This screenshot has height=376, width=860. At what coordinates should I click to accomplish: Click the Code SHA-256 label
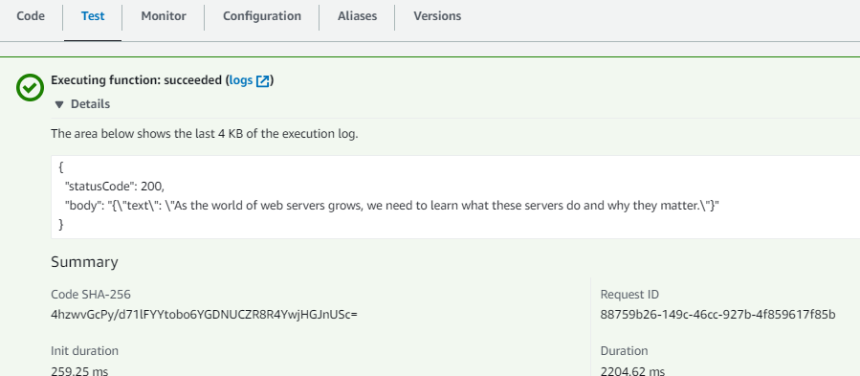(91, 295)
